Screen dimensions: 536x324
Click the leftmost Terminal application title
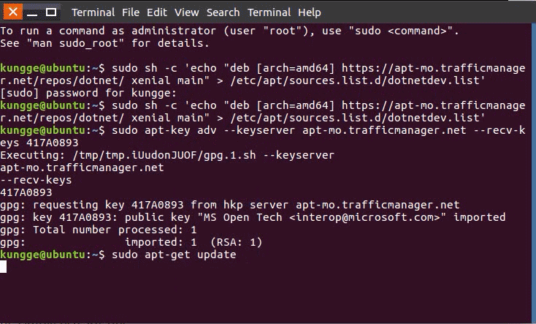93,12
